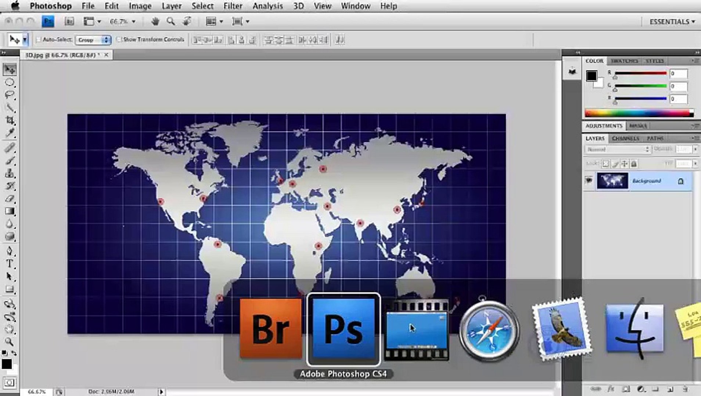Select the Crop tool
This screenshot has height=396, width=701.
[10, 120]
